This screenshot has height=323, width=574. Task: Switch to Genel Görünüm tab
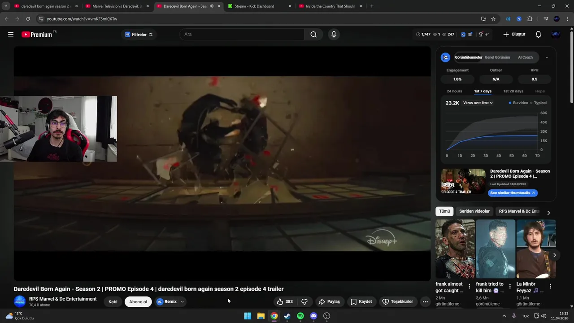click(497, 57)
